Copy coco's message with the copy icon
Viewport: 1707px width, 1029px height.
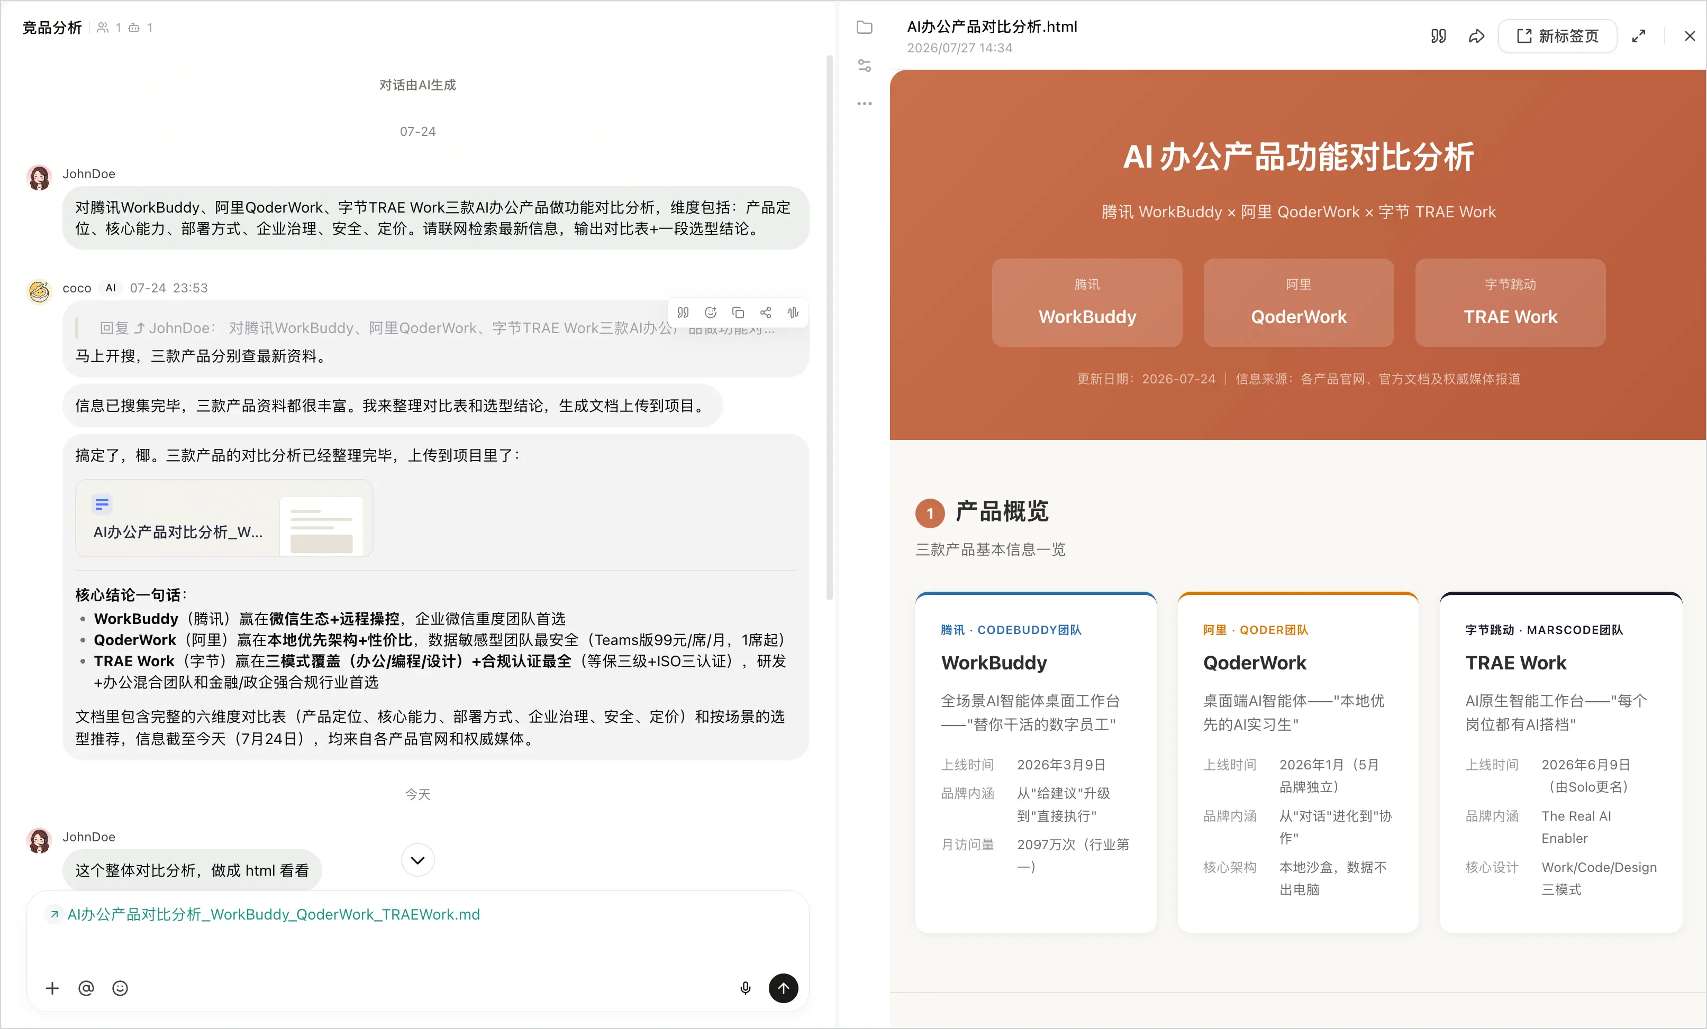[738, 313]
